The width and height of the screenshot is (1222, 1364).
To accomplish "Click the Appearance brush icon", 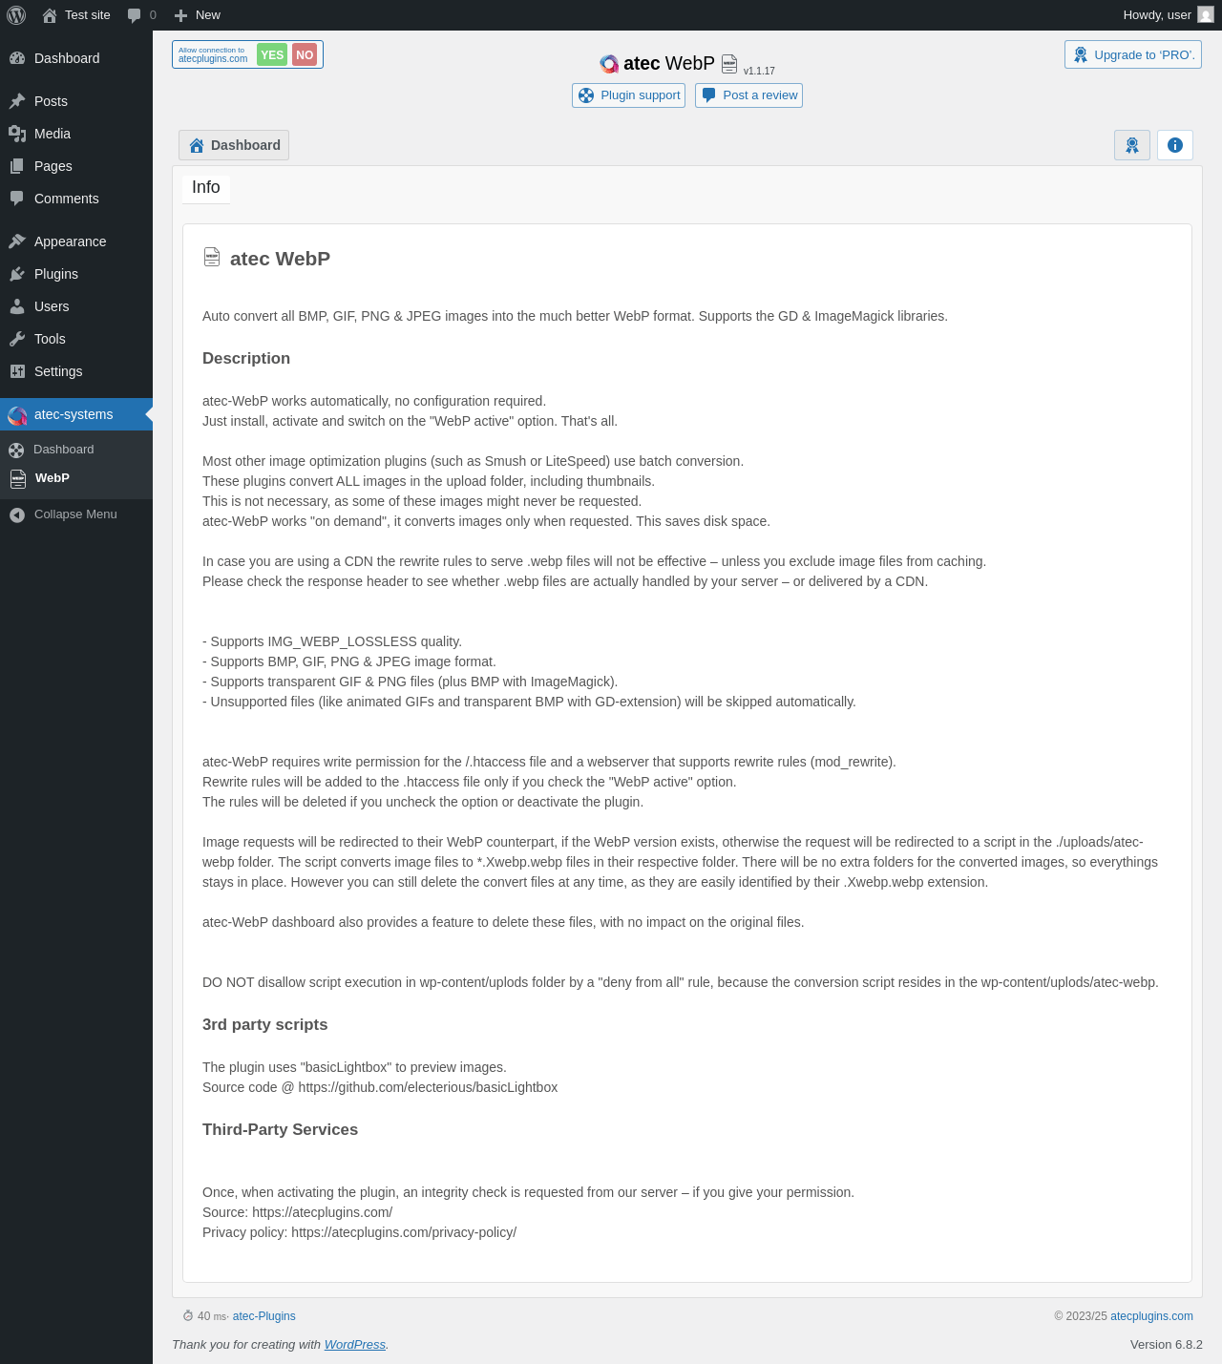I will (x=17, y=241).
